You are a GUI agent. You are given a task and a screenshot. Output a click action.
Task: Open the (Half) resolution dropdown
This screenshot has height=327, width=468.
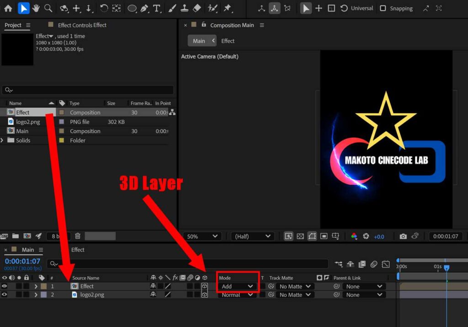pyautogui.click(x=252, y=236)
